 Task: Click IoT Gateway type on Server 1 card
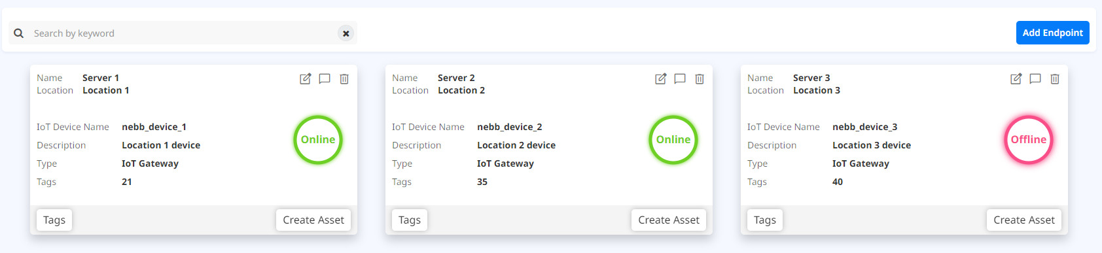pyautogui.click(x=150, y=163)
